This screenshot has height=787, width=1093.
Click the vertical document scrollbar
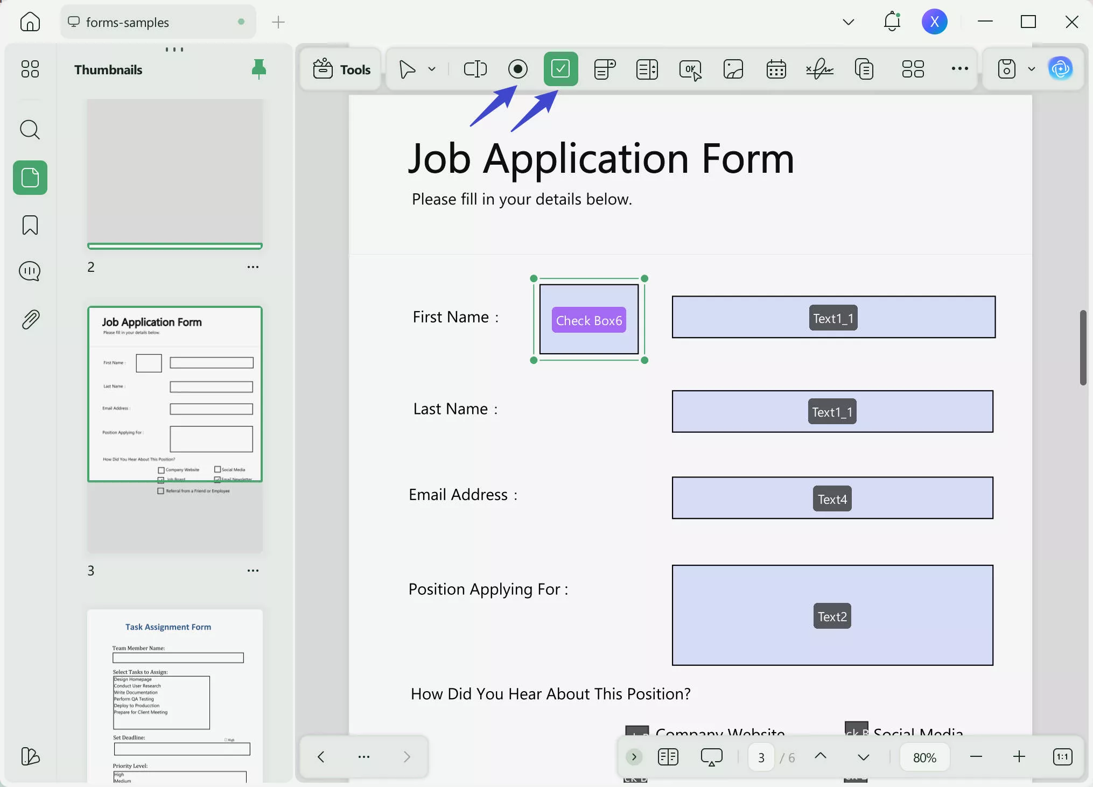point(1083,347)
